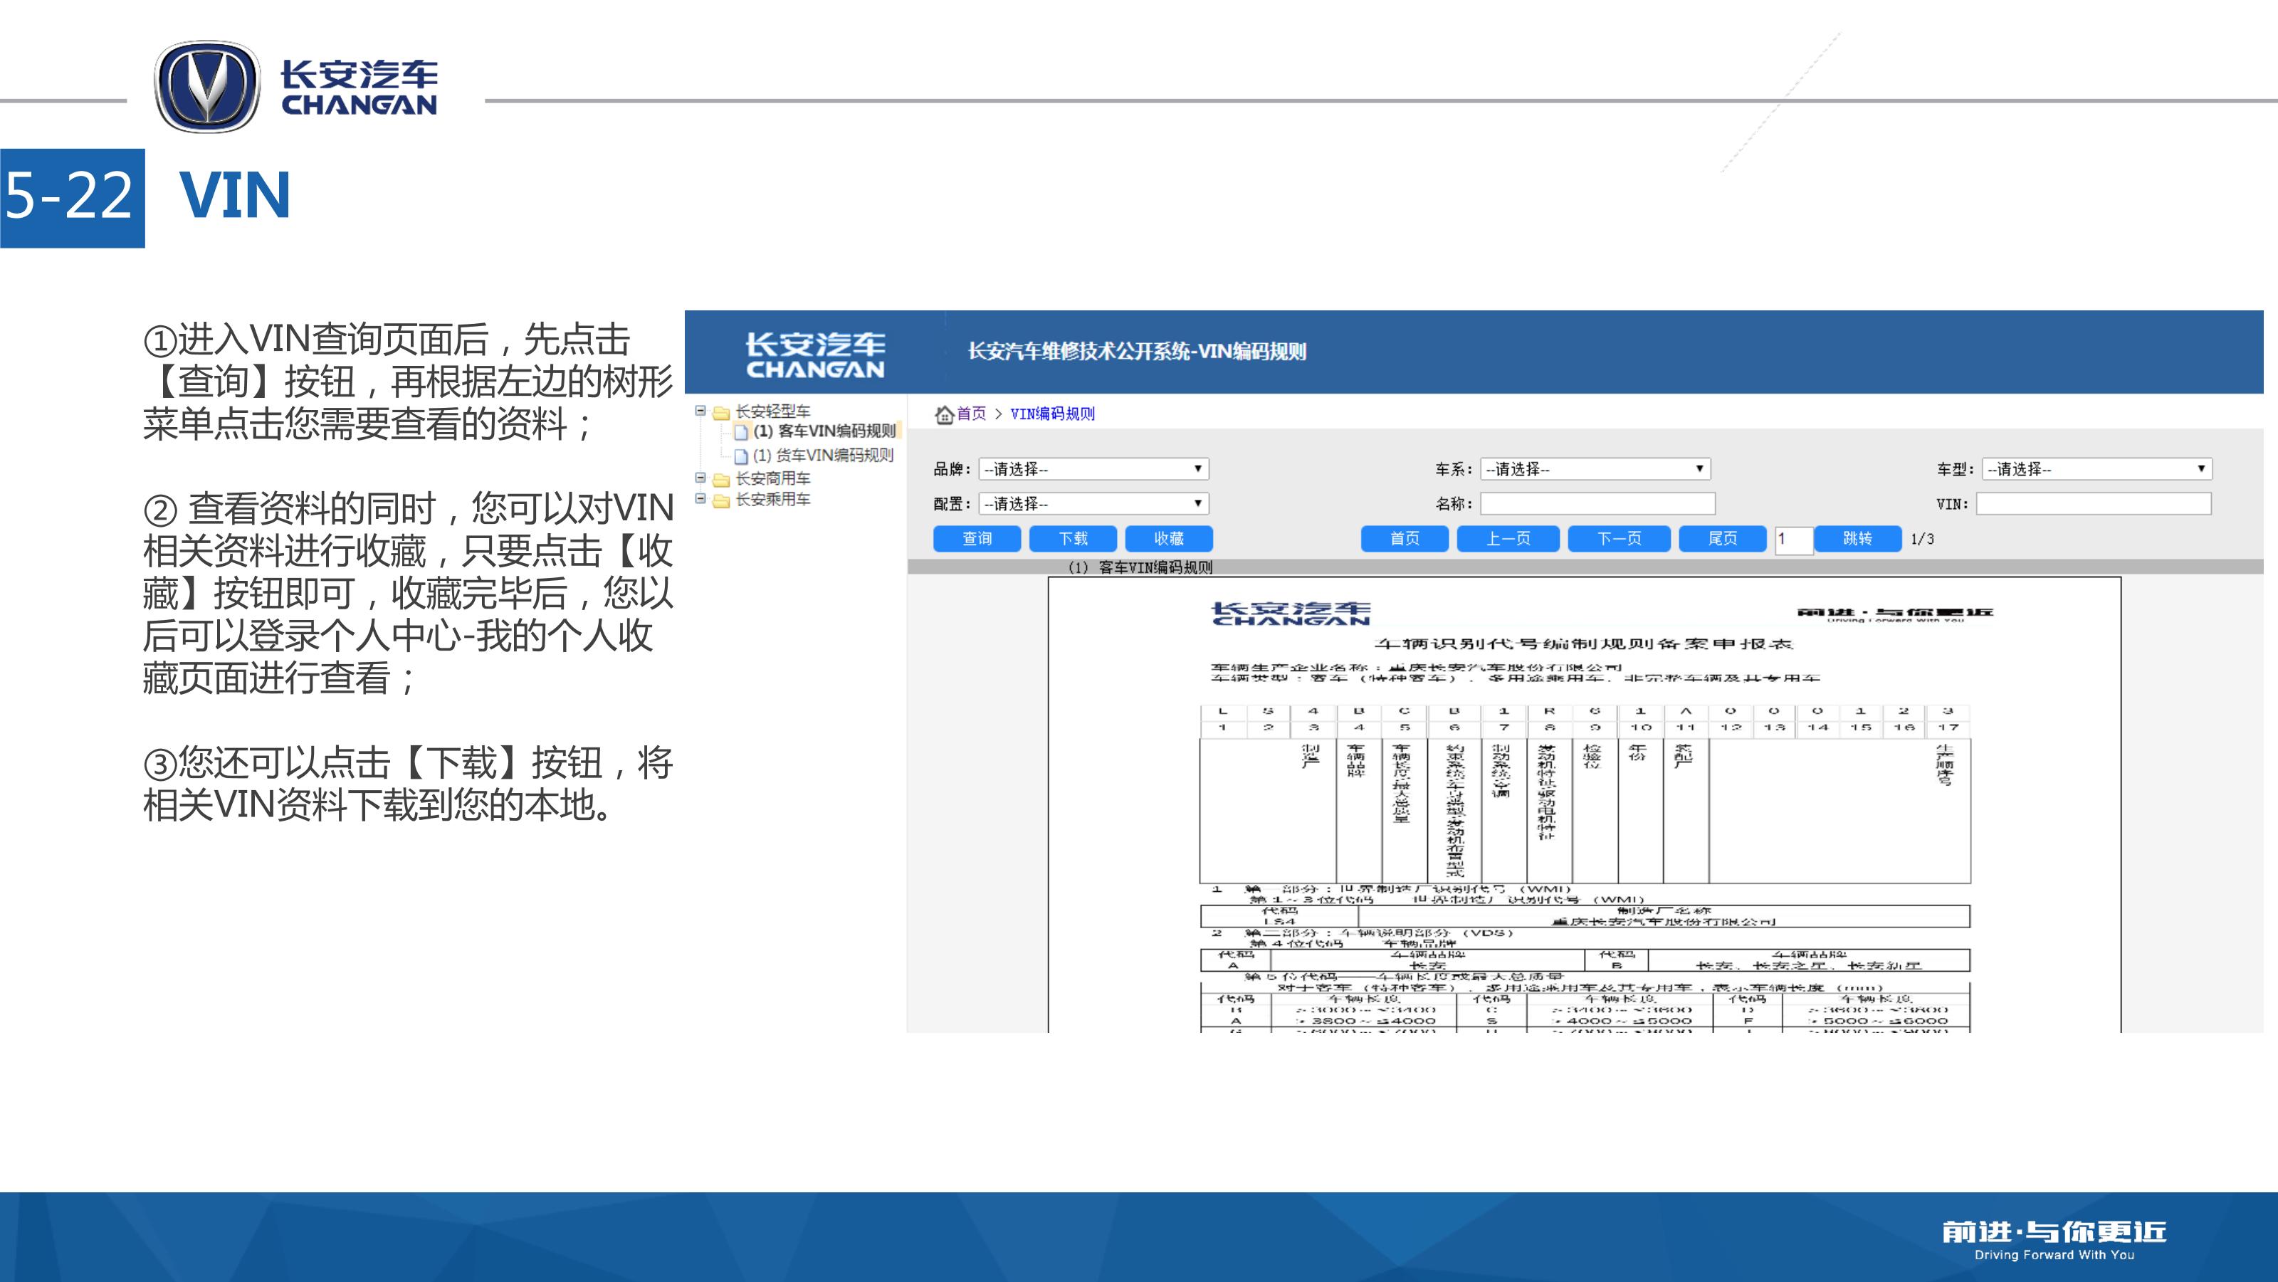2278x1282 pixels.
Task: Click the 收藏 button
Action: 1168,538
